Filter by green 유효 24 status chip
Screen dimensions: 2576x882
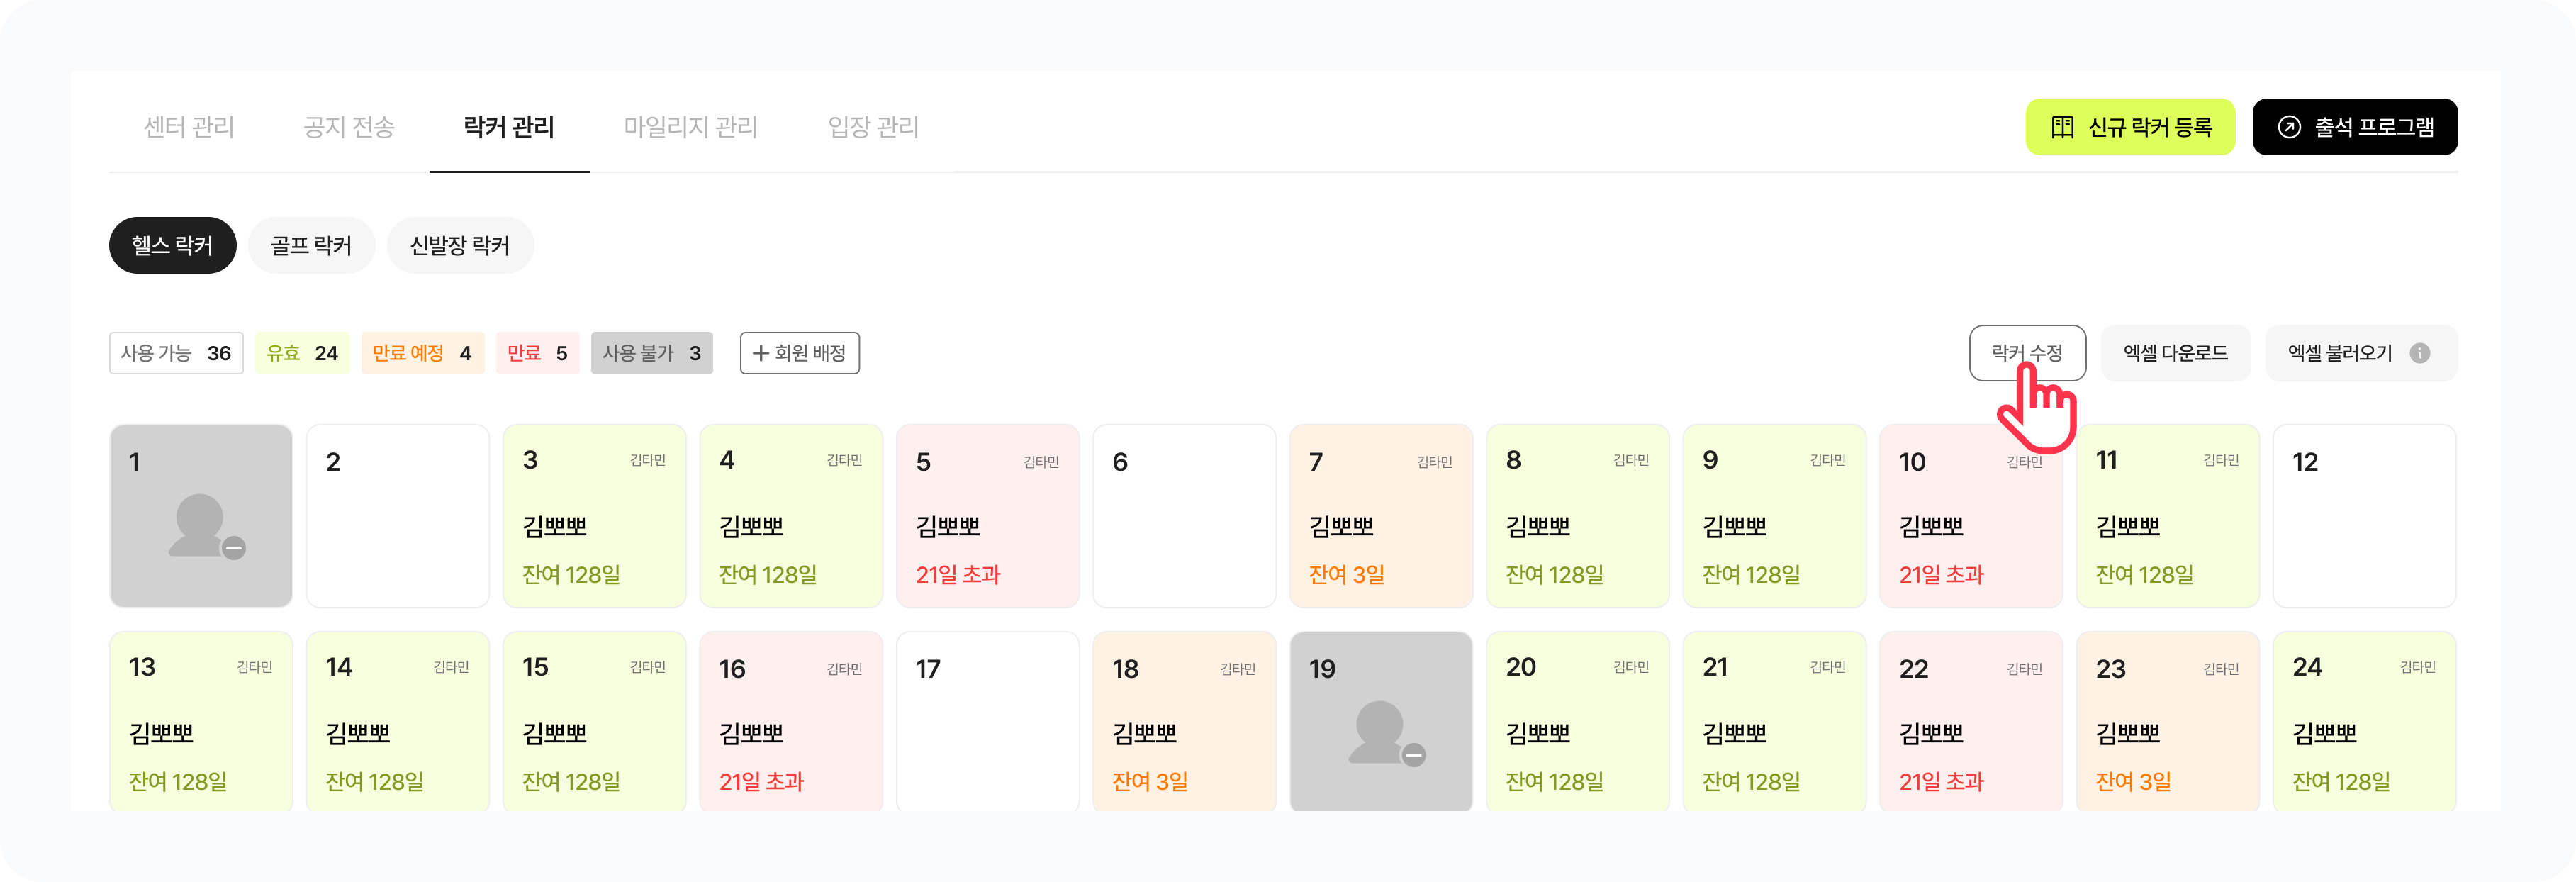[x=302, y=353]
